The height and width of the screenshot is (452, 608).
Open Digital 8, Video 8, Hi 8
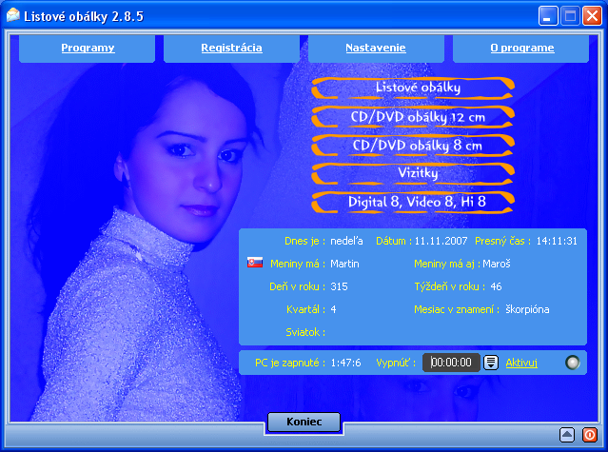coord(413,202)
